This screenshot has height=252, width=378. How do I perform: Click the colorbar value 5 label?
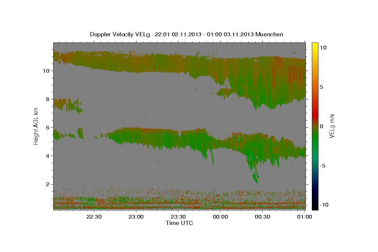[322, 87]
